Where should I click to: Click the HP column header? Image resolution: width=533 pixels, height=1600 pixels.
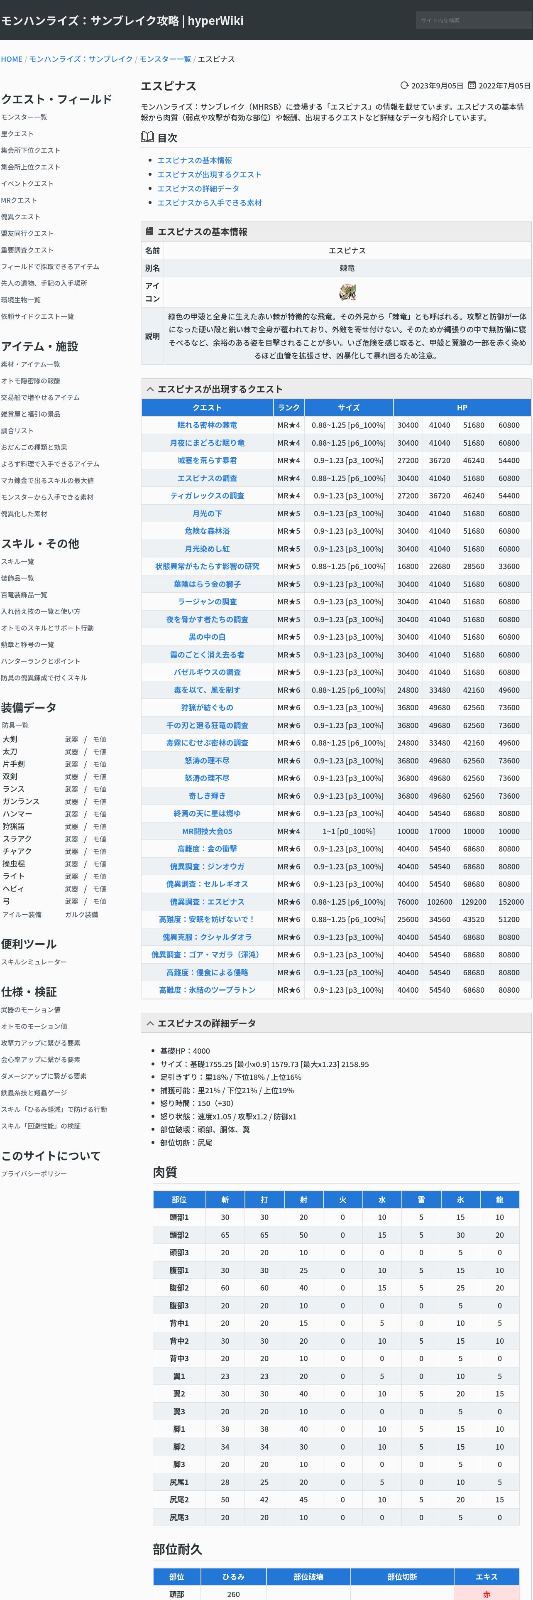pyautogui.click(x=462, y=407)
